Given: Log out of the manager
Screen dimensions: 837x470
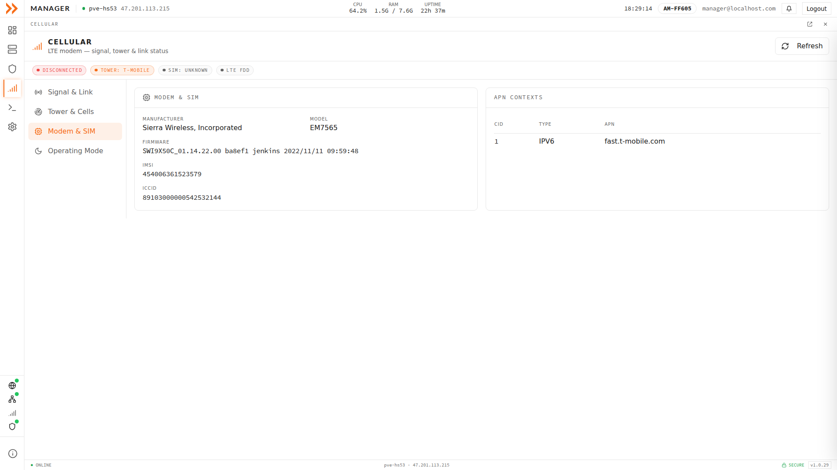Looking at the screenshot, I should [816, 8].
